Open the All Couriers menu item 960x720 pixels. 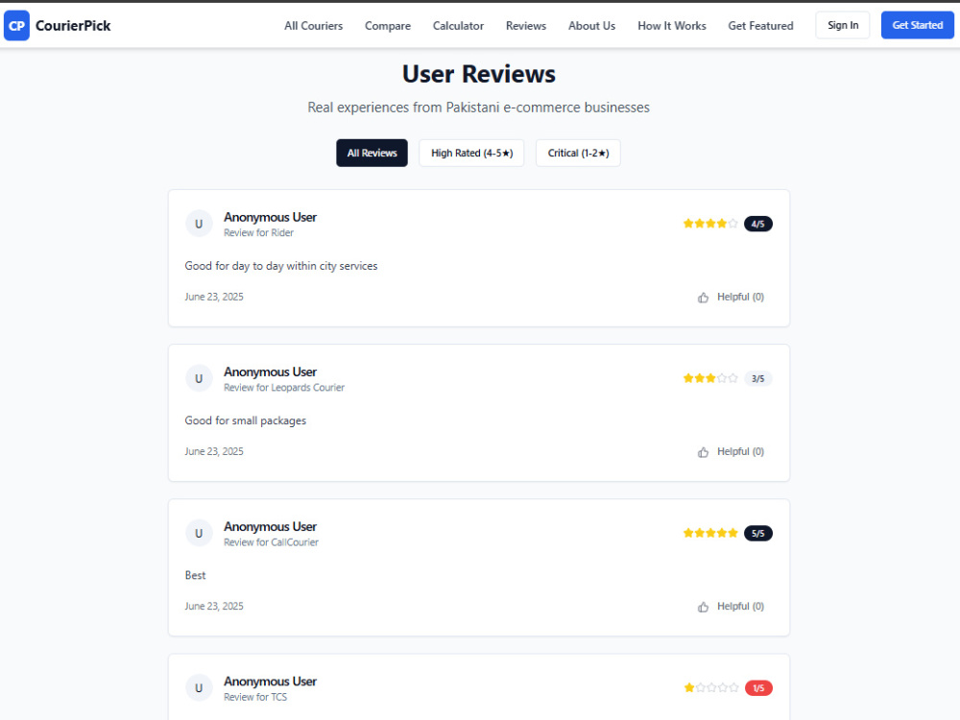pos(314,26)
